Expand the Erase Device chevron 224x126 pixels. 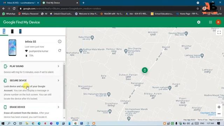(58, 107)
